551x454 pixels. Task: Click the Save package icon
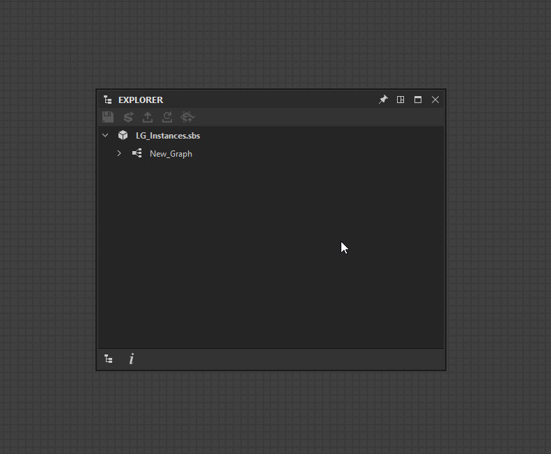coord(108,117)
